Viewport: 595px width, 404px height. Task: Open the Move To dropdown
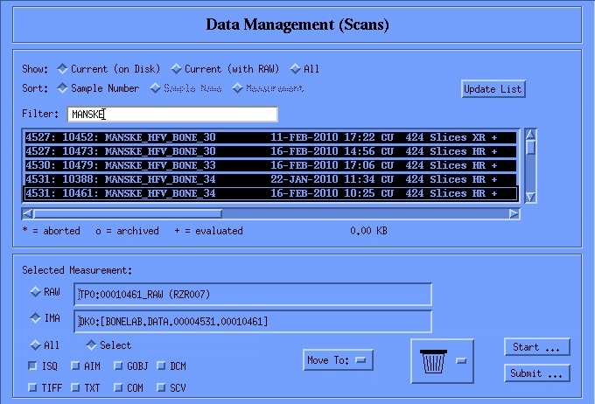coord(338,360)
